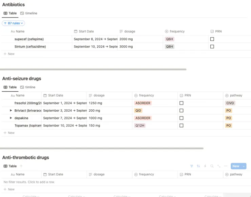Click the PRN checkbox column header icon in Antibiotics
The height and width of the screenshot is (197, 251).
coord(212,31)
